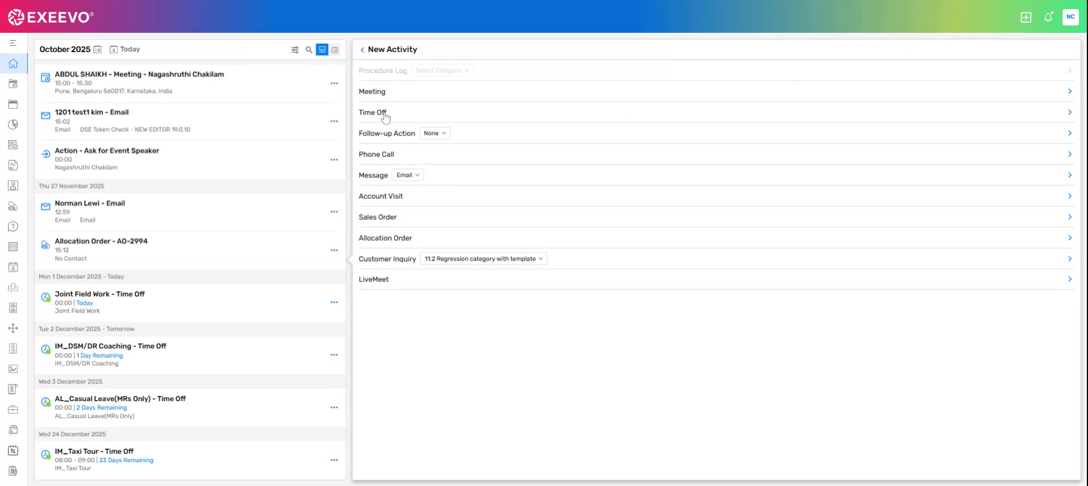Open the calendar-with-arrows sidebar icon
Image resolution: width=1088 pixels, height=486 pixels.
click(13, 450)
